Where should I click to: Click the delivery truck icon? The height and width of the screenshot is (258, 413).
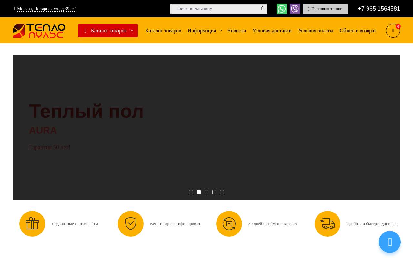point(327,224)
